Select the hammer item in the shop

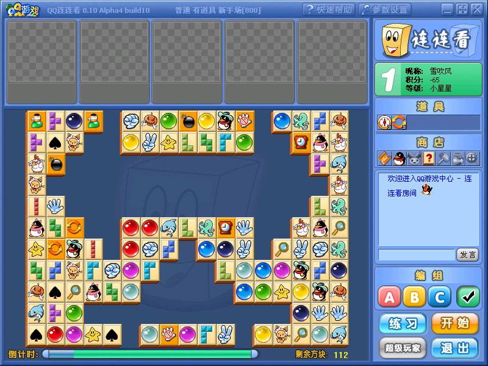pyautogui.click(x=443, y=159)
